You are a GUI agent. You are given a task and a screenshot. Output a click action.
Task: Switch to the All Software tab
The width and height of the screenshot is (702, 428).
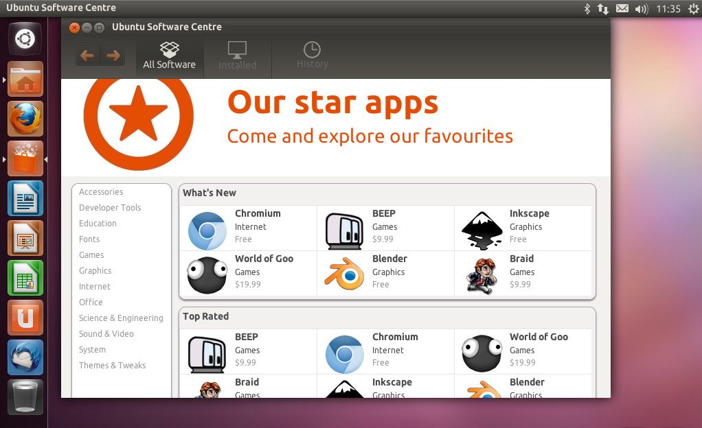(169, 56)
